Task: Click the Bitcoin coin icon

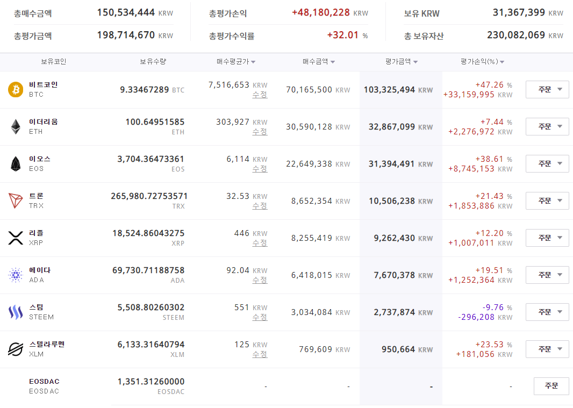Action: (x=16, y=89)
